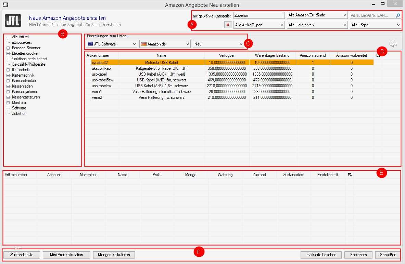Expand the Kassentastaturen category
405x264 pixels.
tap(8, 97)
